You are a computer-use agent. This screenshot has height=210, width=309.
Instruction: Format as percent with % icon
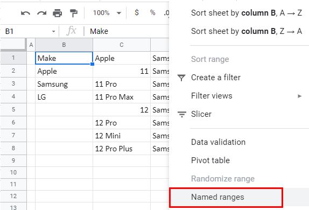pyautogui.click(x=152, y=13)
